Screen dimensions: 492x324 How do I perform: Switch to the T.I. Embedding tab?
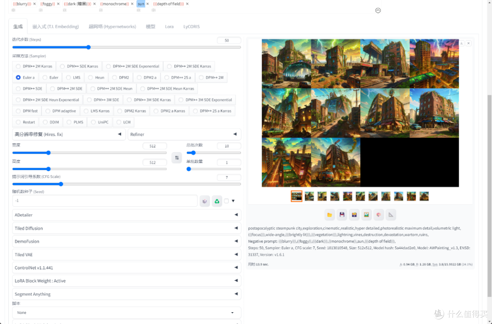tap(56, 27)
